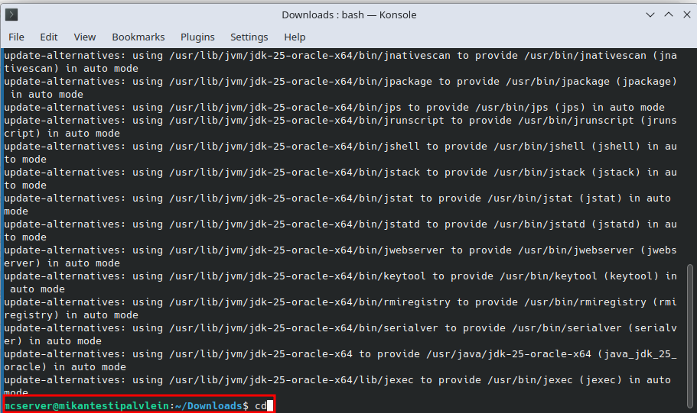Image resolution: width=697 pixels, height=413 pixels.
Task: Open the File menu
Action: 16,37
